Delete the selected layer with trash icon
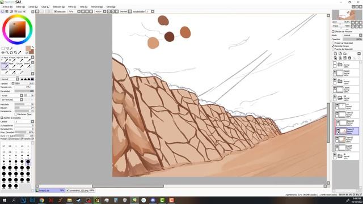 coord(349,58)
